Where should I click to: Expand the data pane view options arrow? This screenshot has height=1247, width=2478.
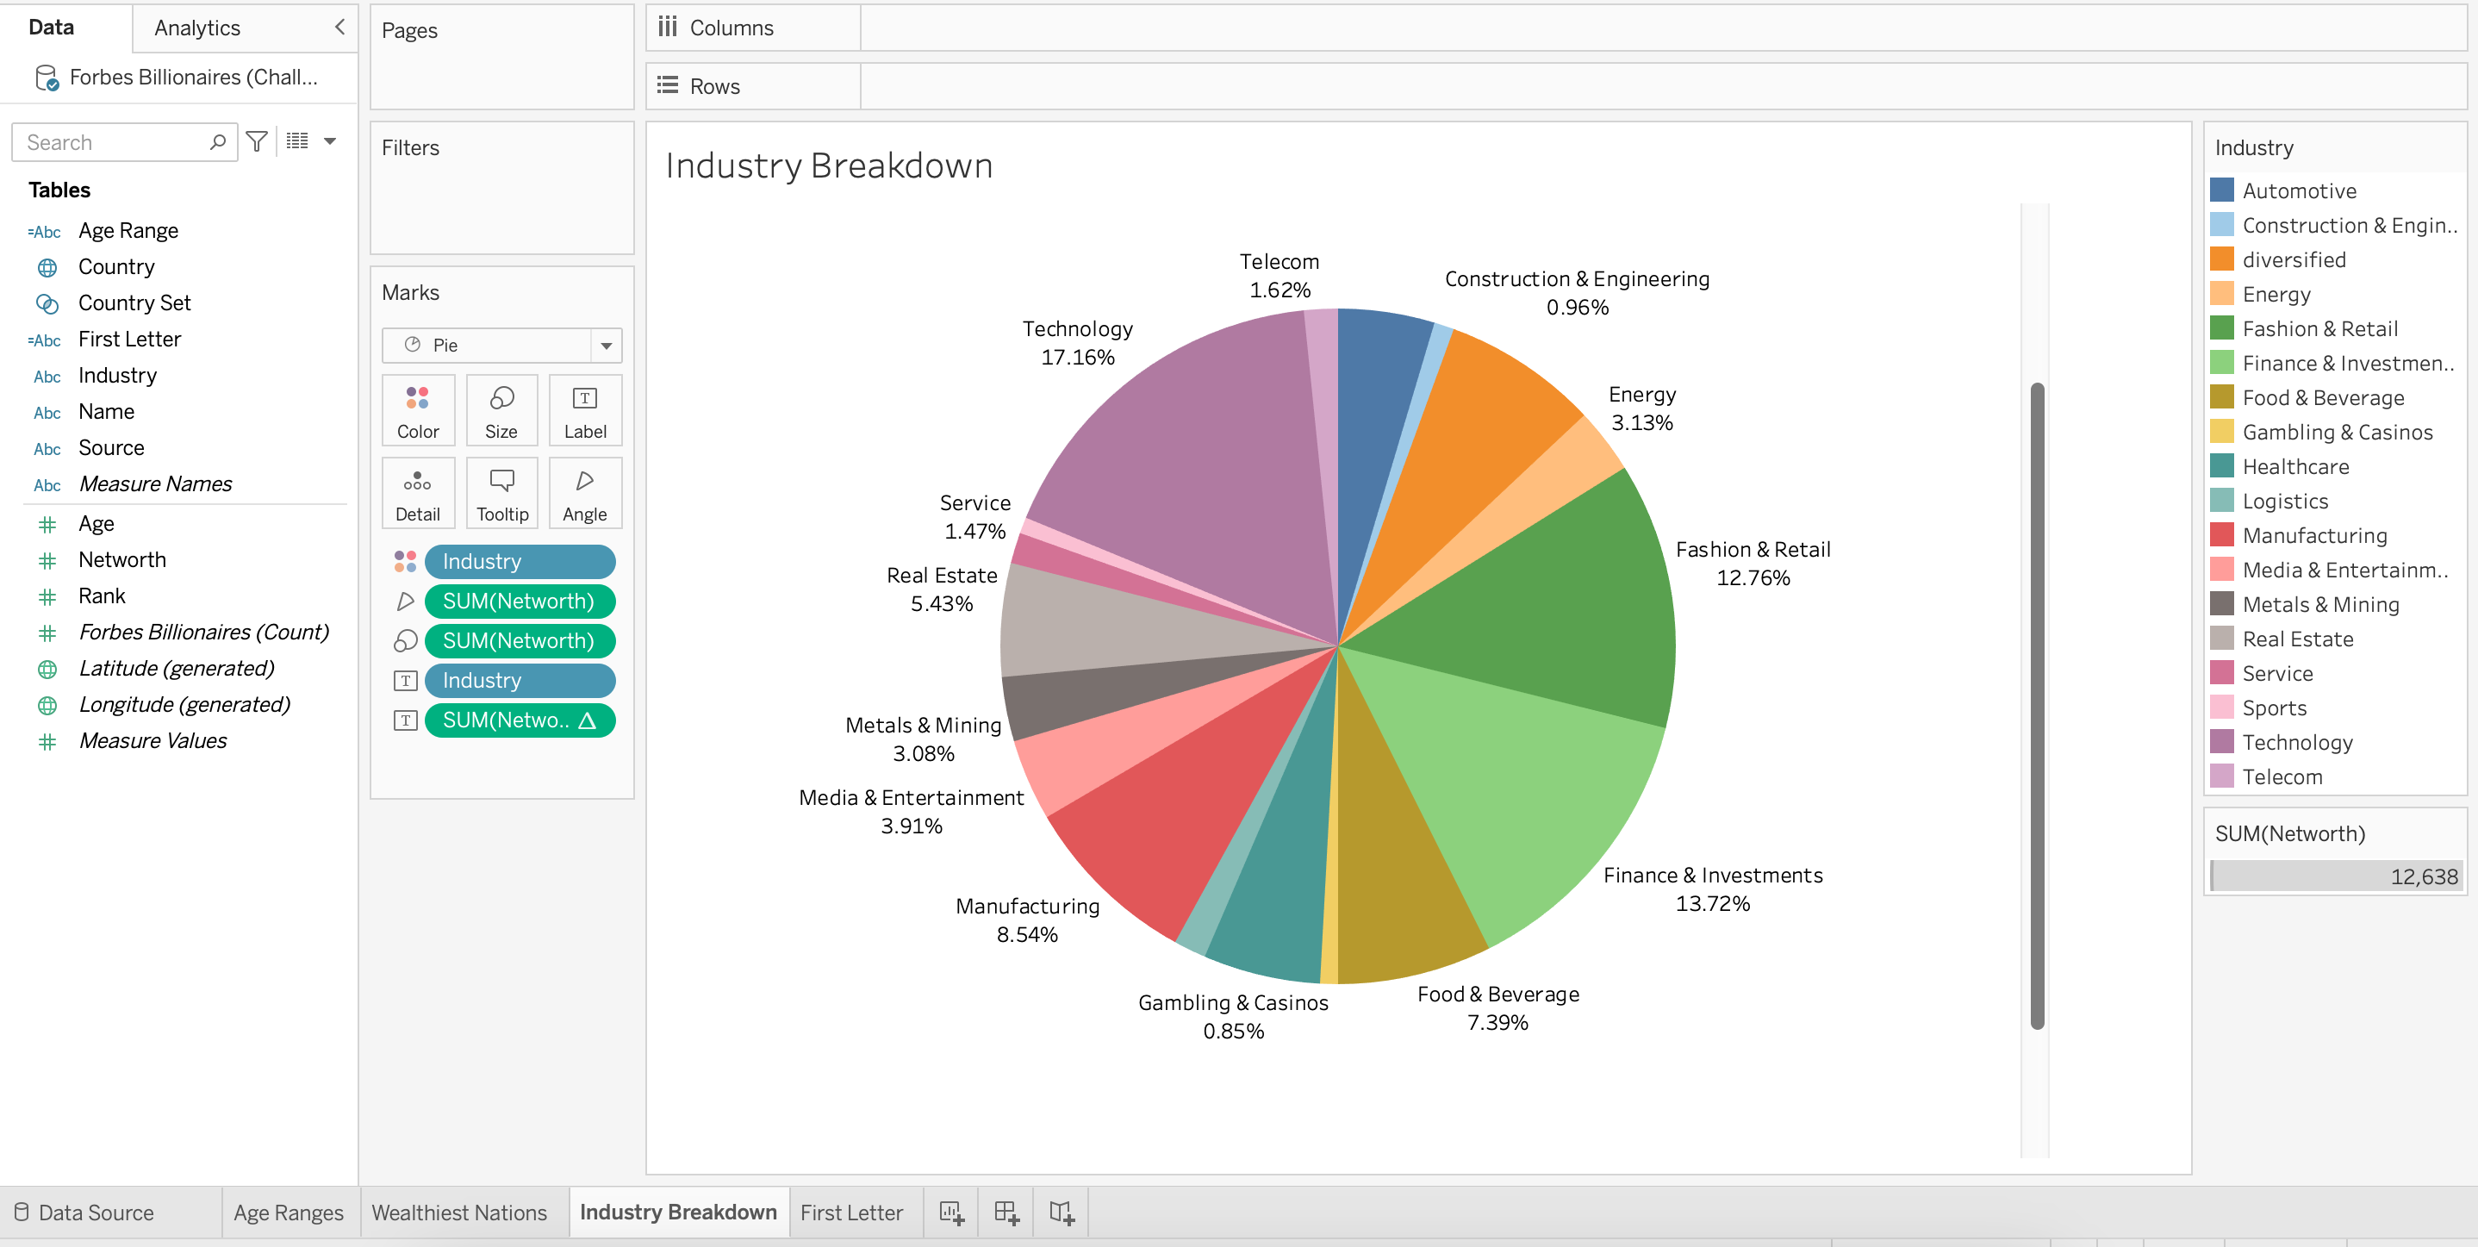(x=330, y=142)
